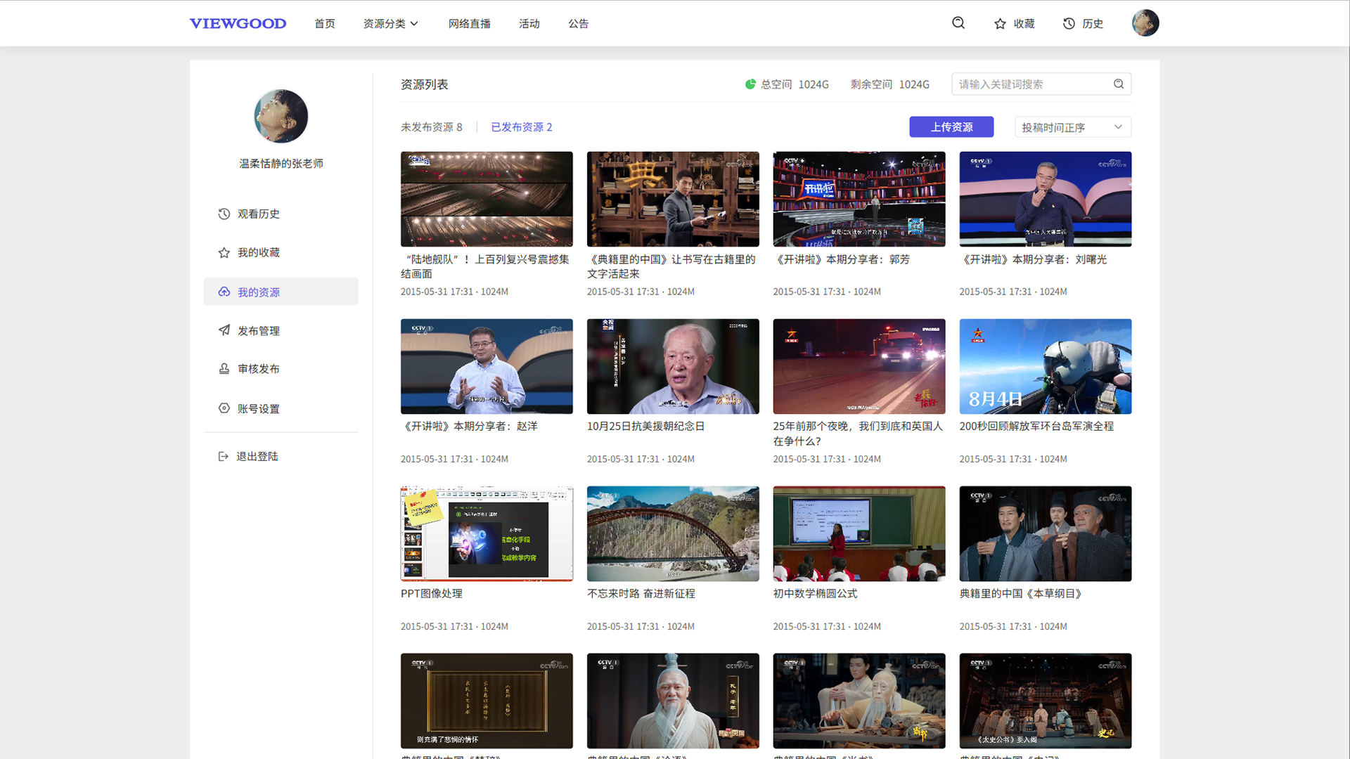This screenshot has height=759, width=1350.
Task: Click the green 总空间 pie chart icon
Action: pyautogui.click(x=750, y=84)
